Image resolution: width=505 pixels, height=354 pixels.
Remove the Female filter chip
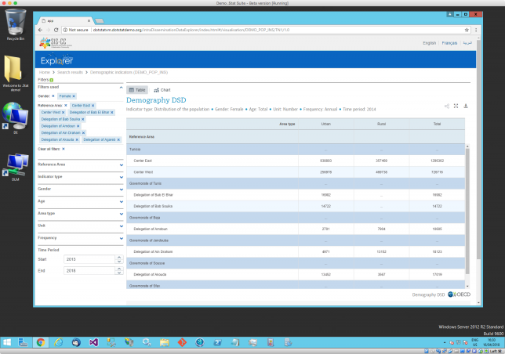[74, 96]
